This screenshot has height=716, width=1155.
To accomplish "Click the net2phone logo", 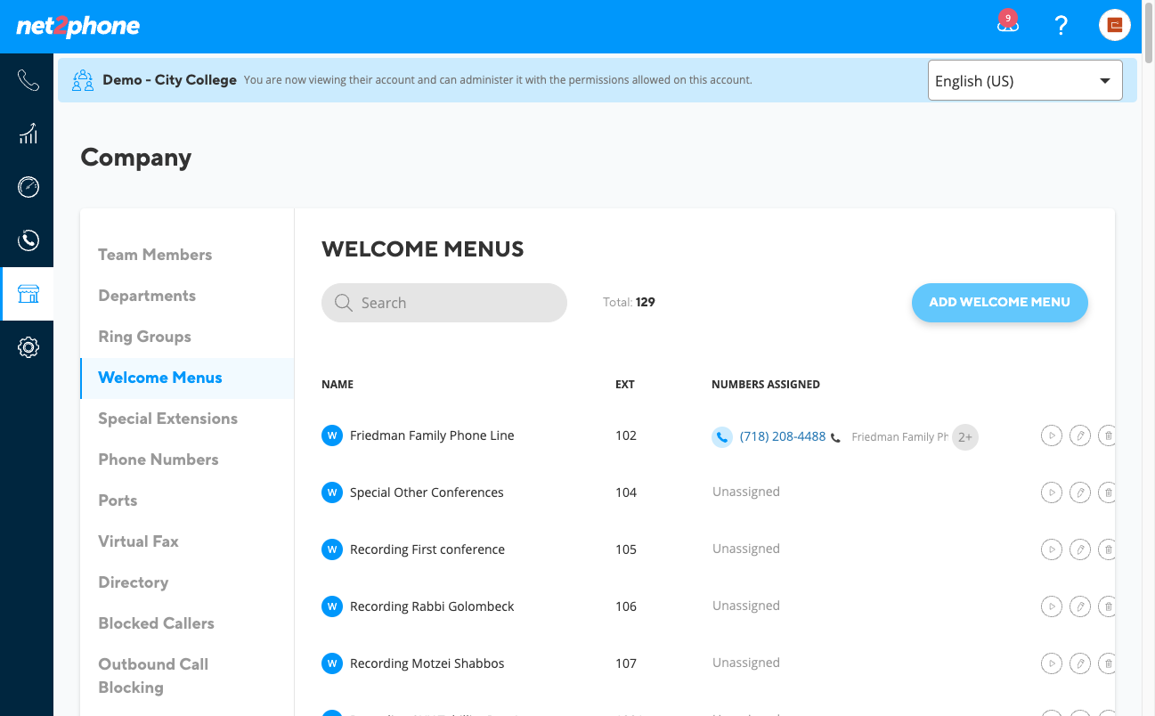I will click(78, 27).
